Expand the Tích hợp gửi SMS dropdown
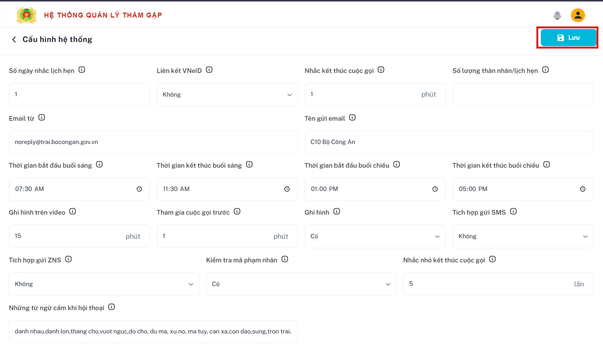 click(x=523, y=236)
